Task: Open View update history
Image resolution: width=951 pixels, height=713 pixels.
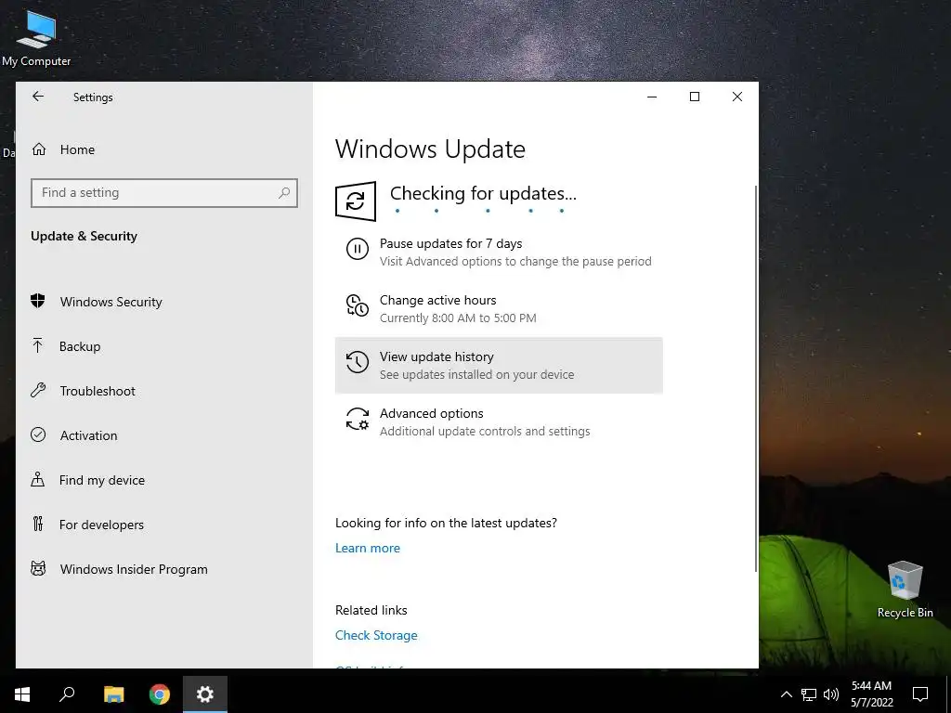Action: pos(499,365)
